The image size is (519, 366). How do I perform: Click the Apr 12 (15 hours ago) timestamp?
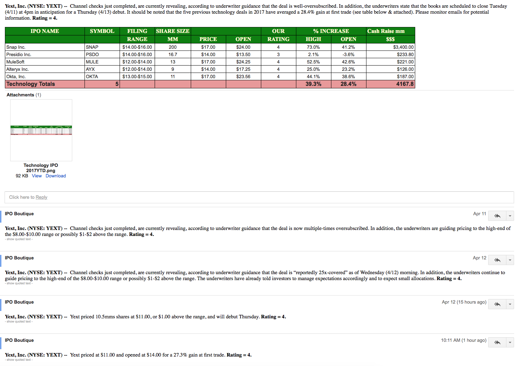(x=464, y=302)
